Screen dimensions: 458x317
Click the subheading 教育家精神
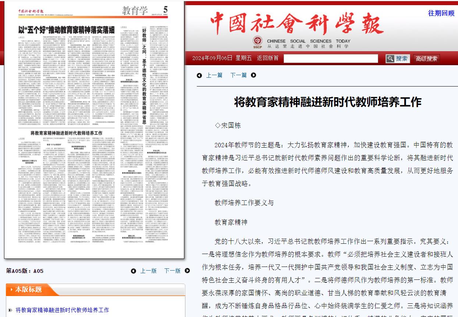[231, 222]
